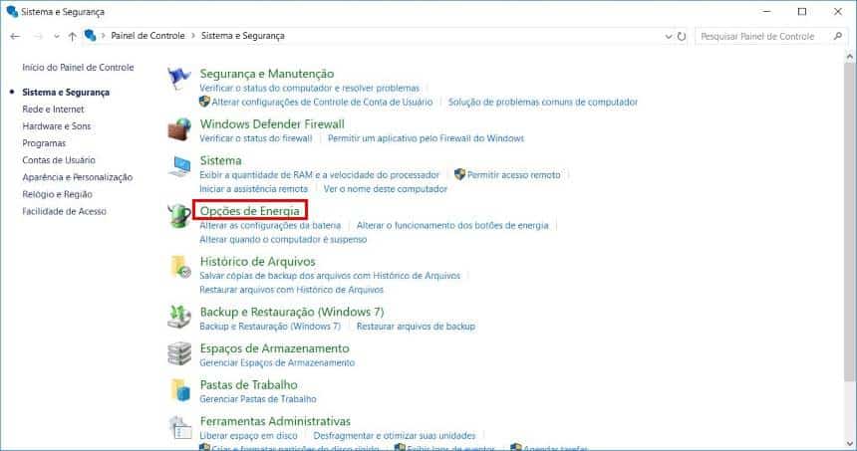Image resolution: width=857 pixels, height=451 pixels.
Task: Open Alterar configurações de Controle de Conta de Usuário
Action: click(x=322, y=103)
